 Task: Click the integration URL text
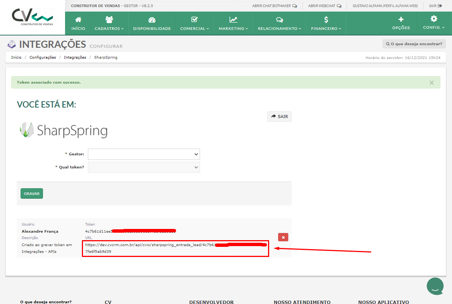(x=176, y=248)
